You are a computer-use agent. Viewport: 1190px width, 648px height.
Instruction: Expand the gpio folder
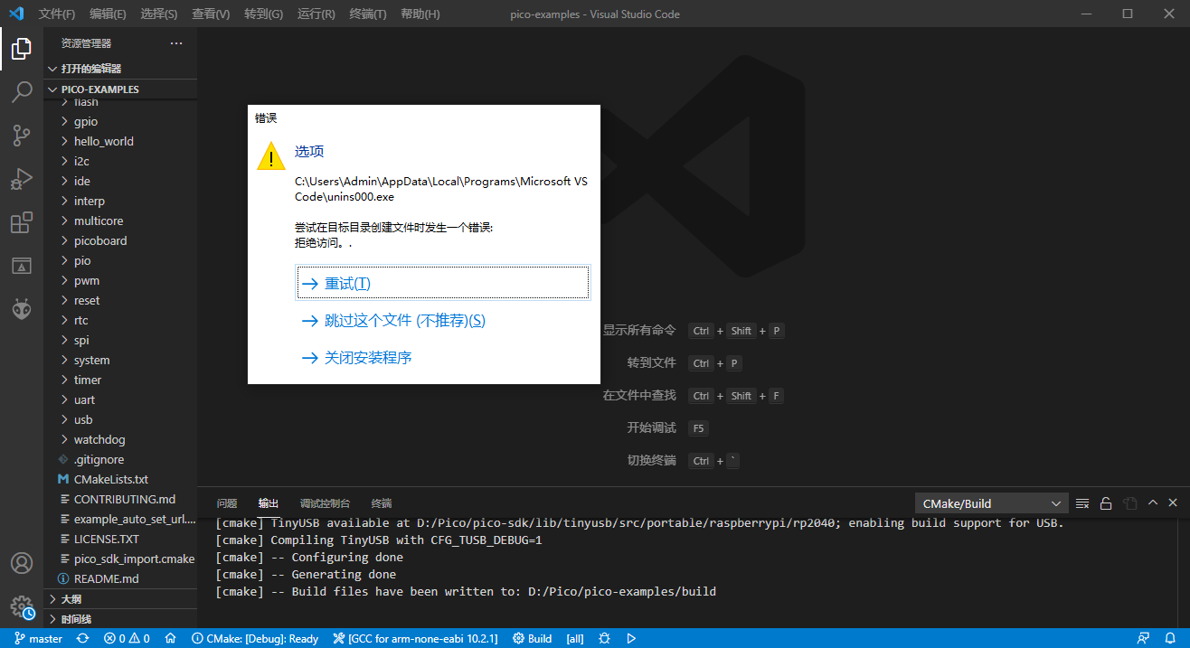tap(120, 121)
